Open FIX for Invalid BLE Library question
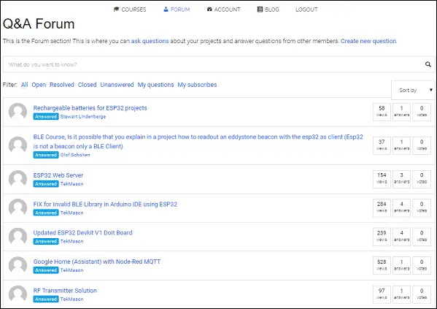The height and width of the screenshot is (309, 437). click(x=105, y=204)
